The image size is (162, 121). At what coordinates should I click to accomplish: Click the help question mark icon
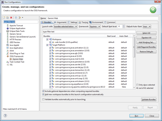click(x=5, y=116)
